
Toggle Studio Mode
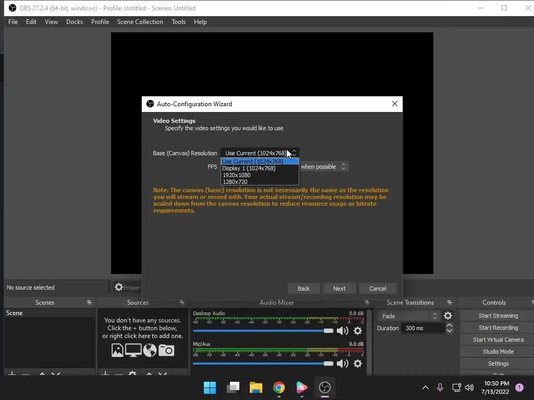pyautogui.click(x=498, y=352)
